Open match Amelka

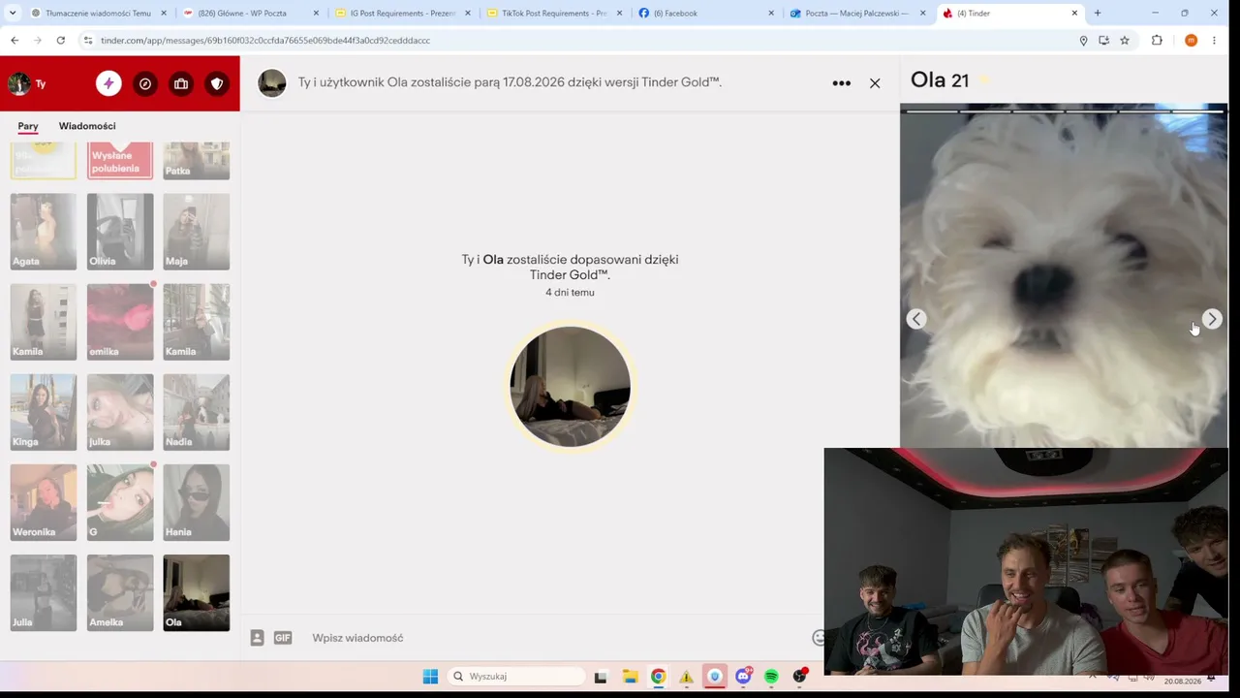pos(120,592)
